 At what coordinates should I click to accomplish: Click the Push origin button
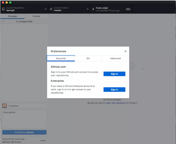(111, 9)
